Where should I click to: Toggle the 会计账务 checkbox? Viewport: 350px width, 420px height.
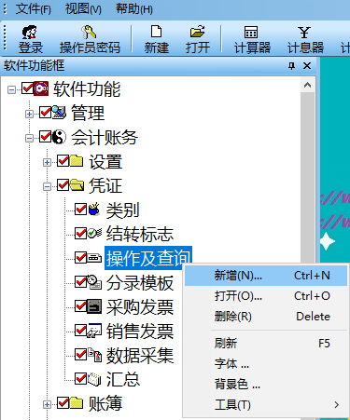point(45,137)
